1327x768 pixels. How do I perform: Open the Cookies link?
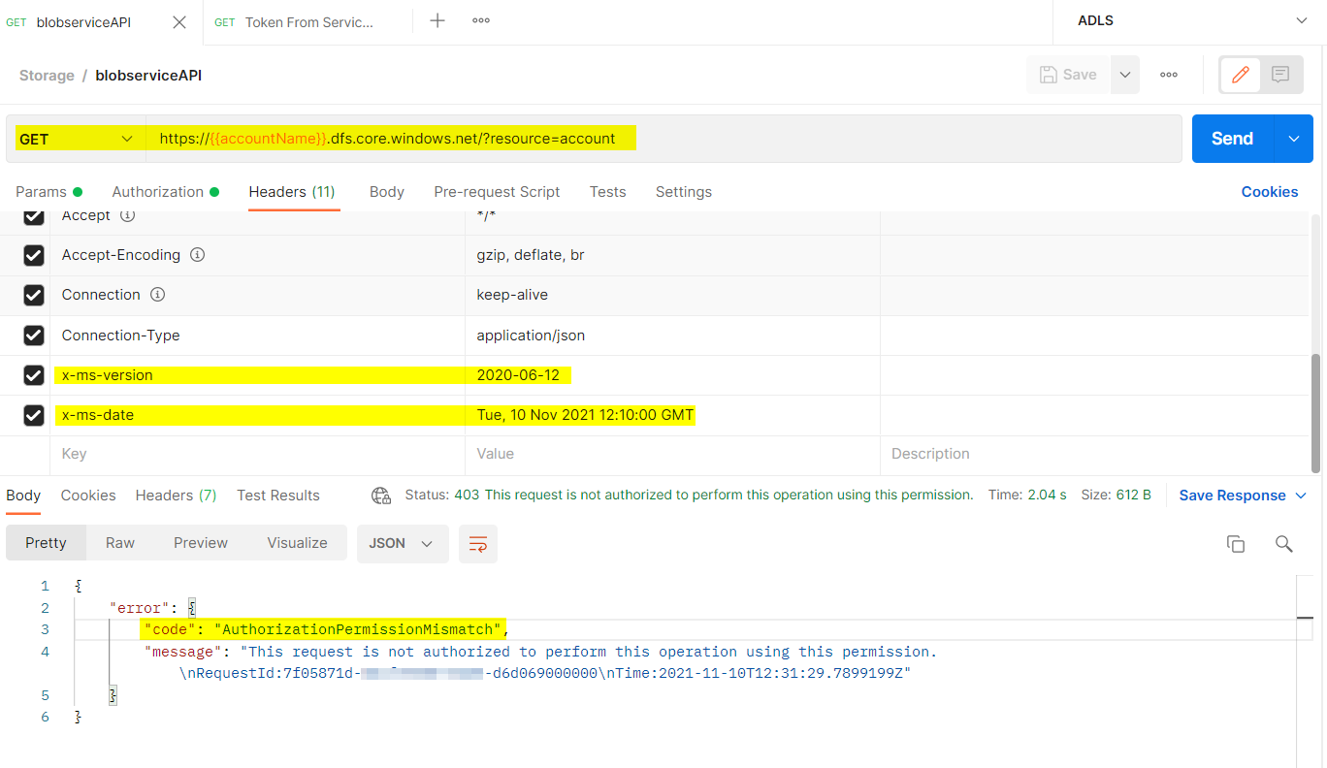pyautogui.click(x=1270, y=192)
